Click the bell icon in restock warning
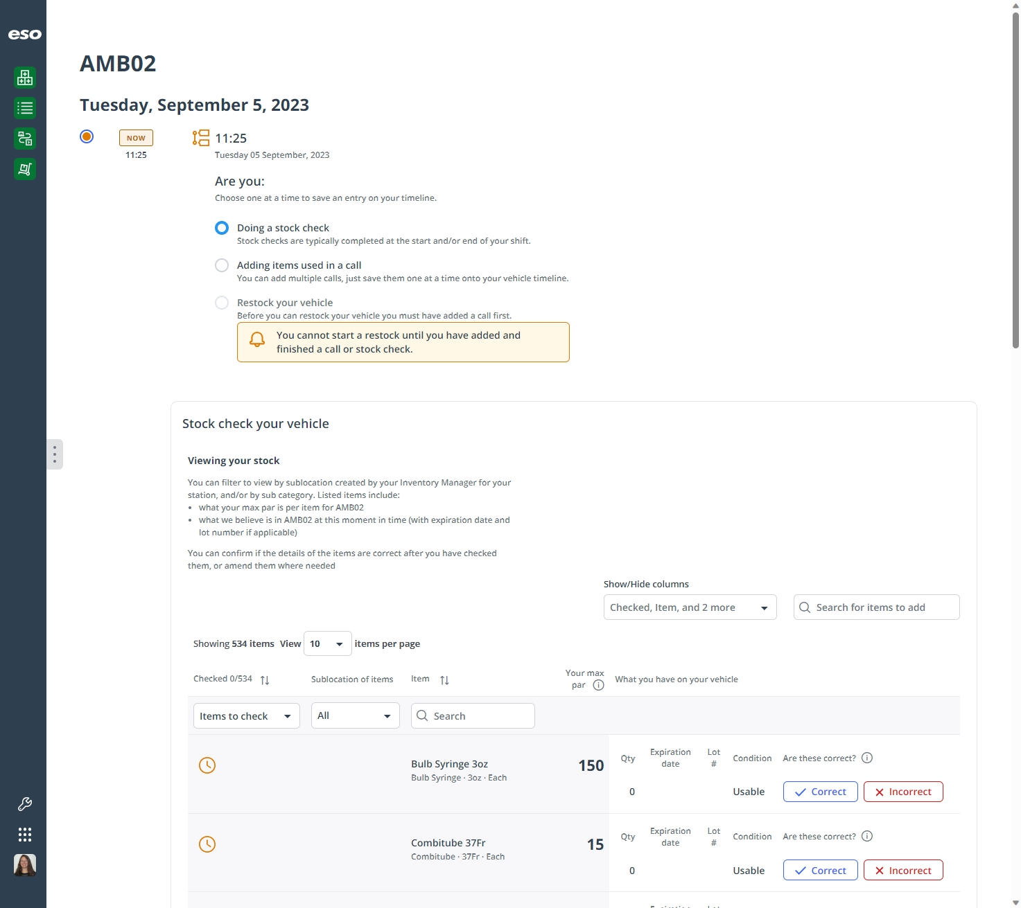 click(x=257, y=339)
